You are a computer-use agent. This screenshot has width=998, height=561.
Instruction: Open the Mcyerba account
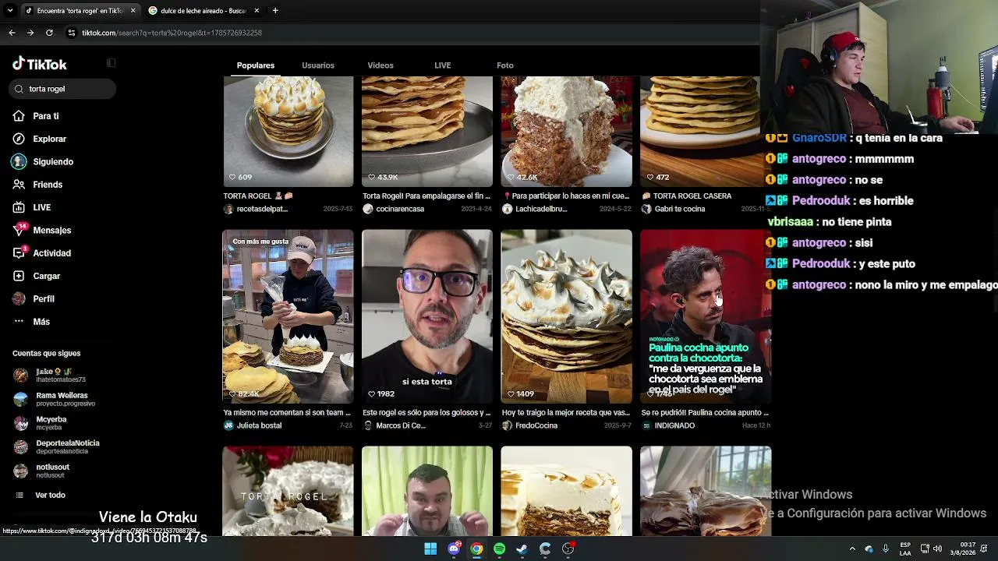pyautogui.click(x=41, y=423)
